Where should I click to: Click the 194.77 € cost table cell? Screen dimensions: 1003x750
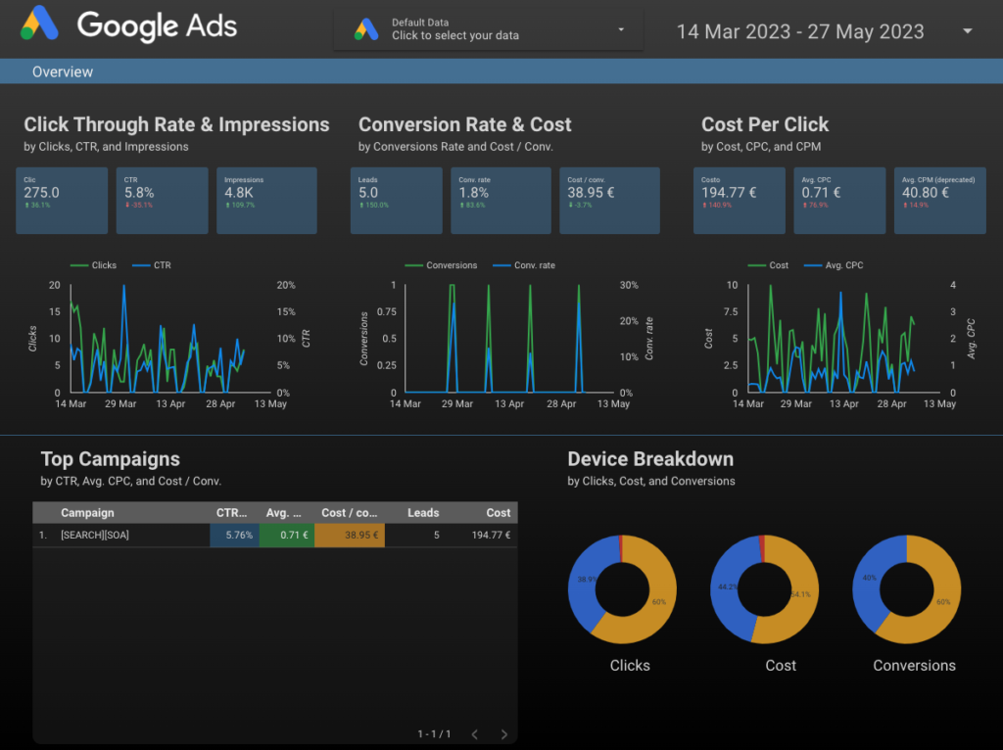(x=491, y=536)
